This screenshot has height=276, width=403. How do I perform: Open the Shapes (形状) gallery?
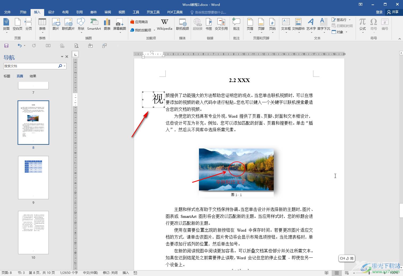[81, 25]
